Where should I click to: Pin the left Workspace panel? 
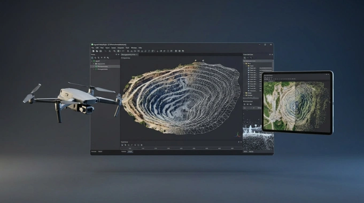pos(117,54)
